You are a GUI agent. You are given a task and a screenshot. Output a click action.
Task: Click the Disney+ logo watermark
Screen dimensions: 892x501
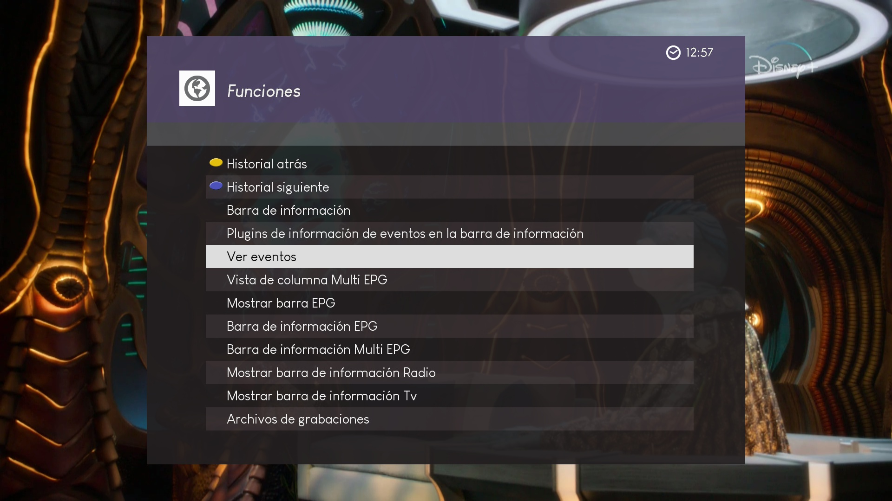tap(783, 66)
